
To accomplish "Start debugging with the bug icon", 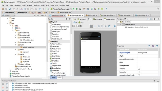I will pos(77,9).
